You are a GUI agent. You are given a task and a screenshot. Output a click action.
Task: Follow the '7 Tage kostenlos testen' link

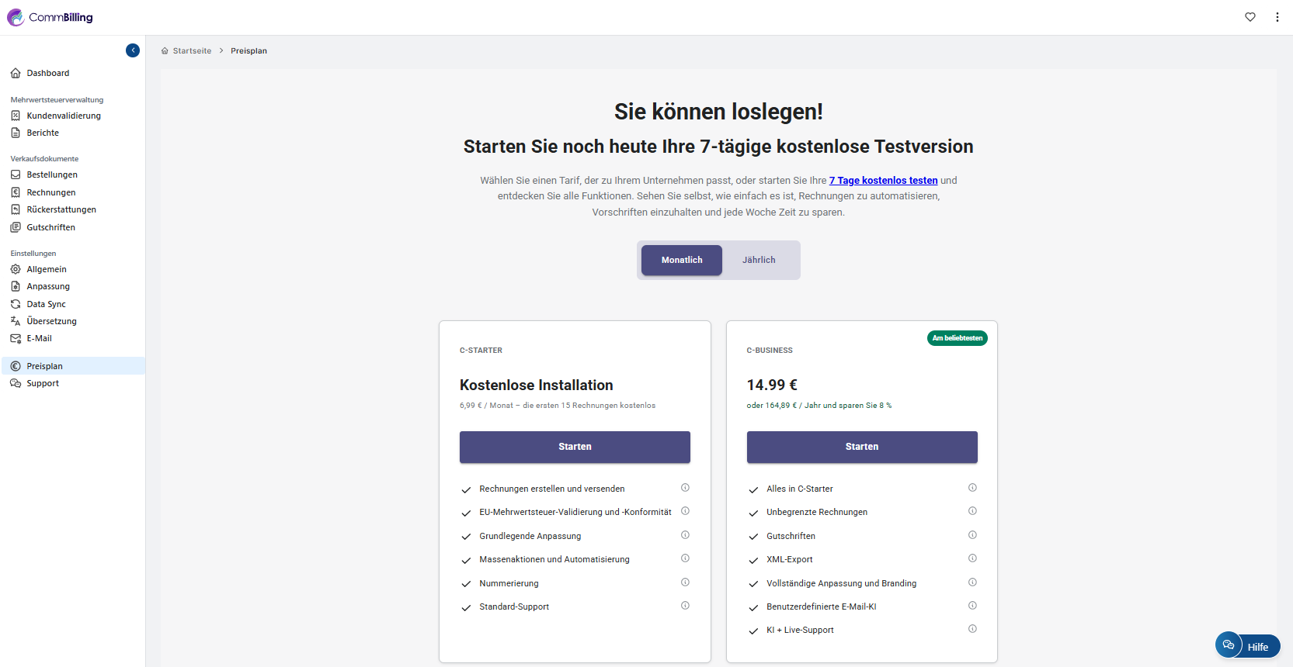pyautogui.click(x=883, y=181)
